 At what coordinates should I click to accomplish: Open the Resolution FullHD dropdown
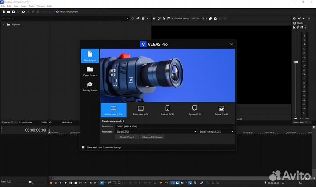click(x=175, y=126)
